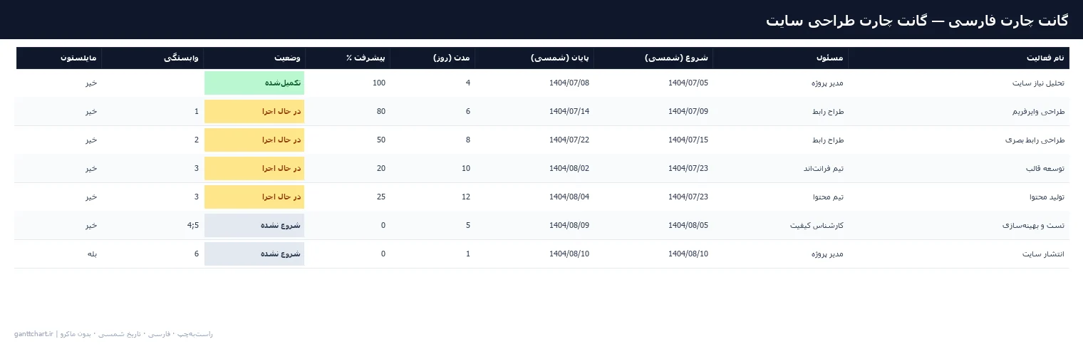This screenshot has width=1083, height=349.
Task: Click the شروع (شمسی) column header
Action: [x=653, y=58]
